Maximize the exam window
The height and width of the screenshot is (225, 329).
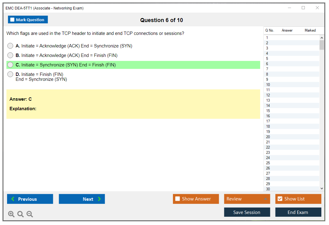tap(303, 8)
